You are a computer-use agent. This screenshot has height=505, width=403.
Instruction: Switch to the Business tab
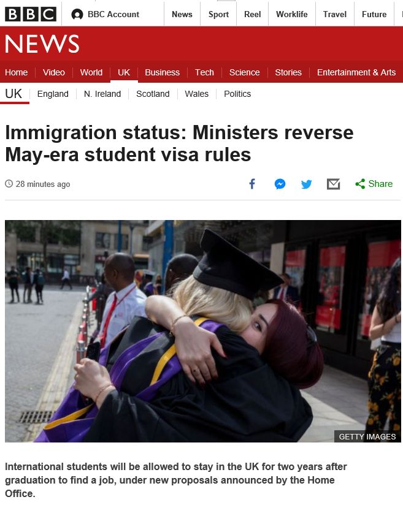(x=162, y=72)
